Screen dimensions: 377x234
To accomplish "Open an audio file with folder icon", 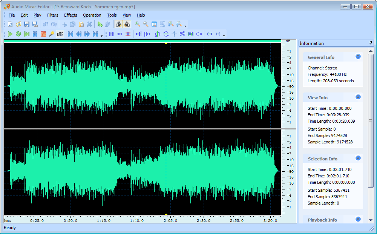I will (18, 24).
